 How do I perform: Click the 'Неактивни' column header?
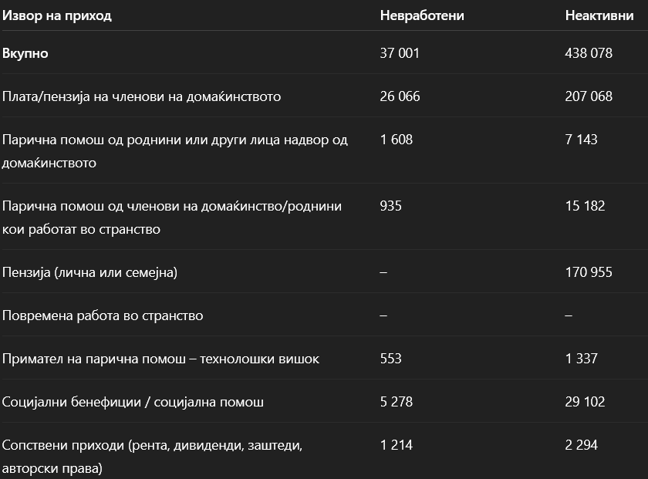pos(599,15)
